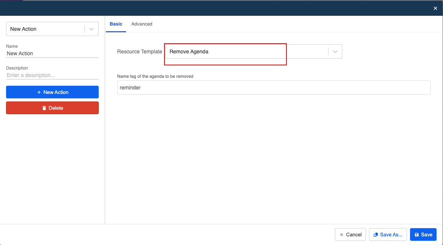Expand the Resource Template dropdown chevron

coord(335,51)
